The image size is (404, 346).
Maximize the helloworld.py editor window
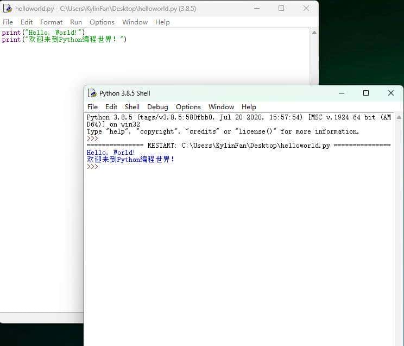coord(281,9)
